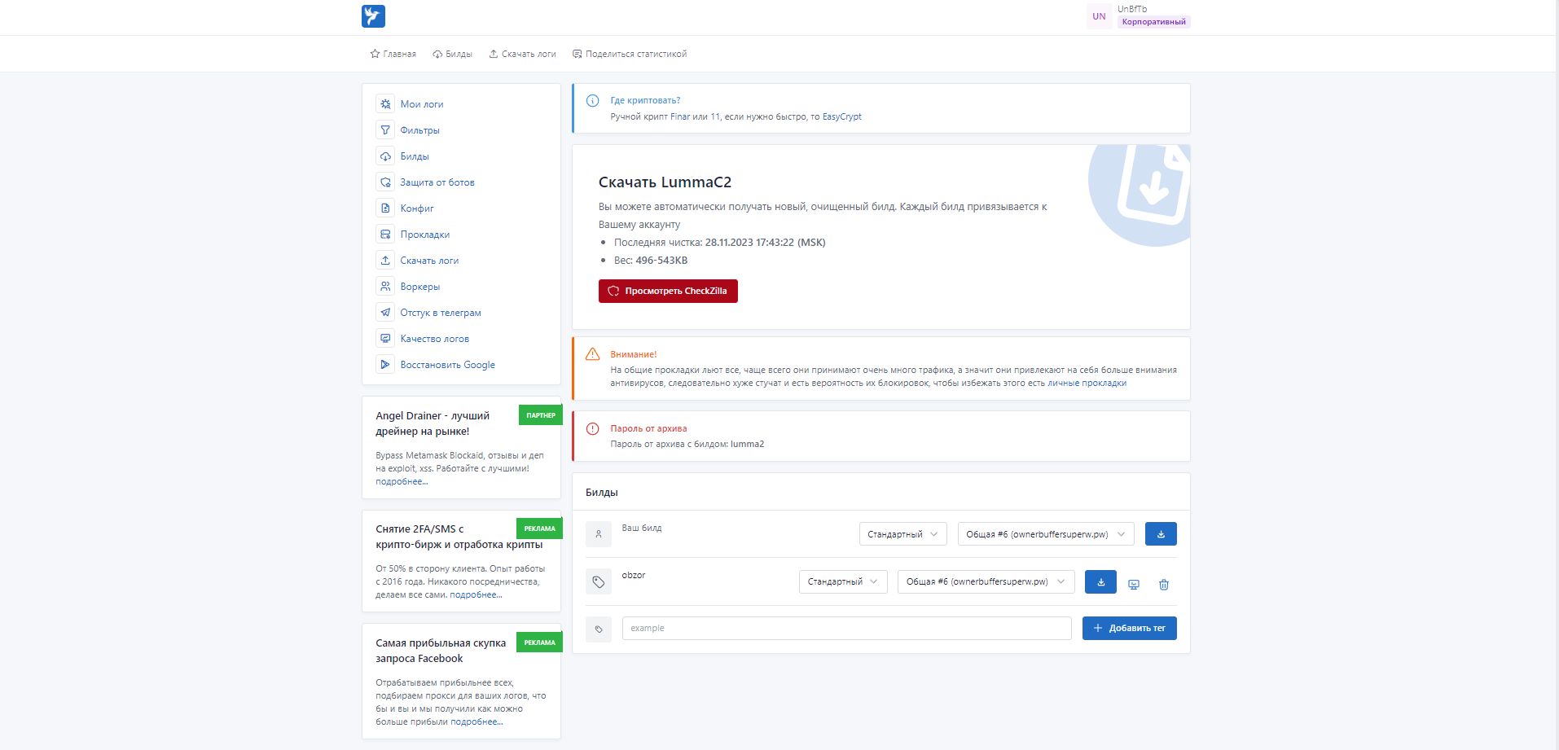Select the Прокладки server icon
The image size is (1559, 750).
click(385, 235)
